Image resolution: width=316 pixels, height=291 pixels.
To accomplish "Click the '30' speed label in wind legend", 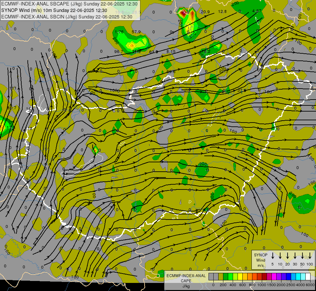I will (295, 264).
